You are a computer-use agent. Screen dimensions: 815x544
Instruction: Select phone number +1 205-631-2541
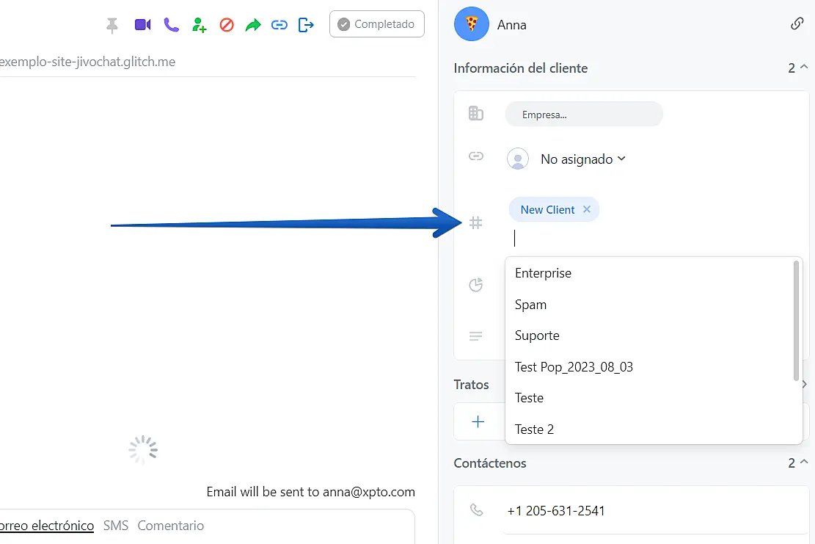555,511
